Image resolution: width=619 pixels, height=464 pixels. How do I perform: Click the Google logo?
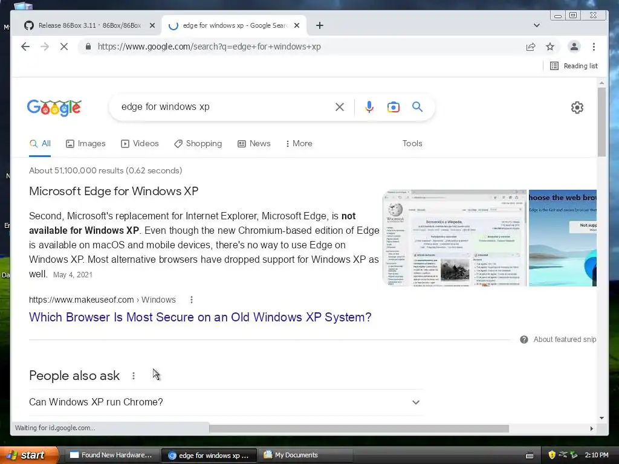point(54,108)
